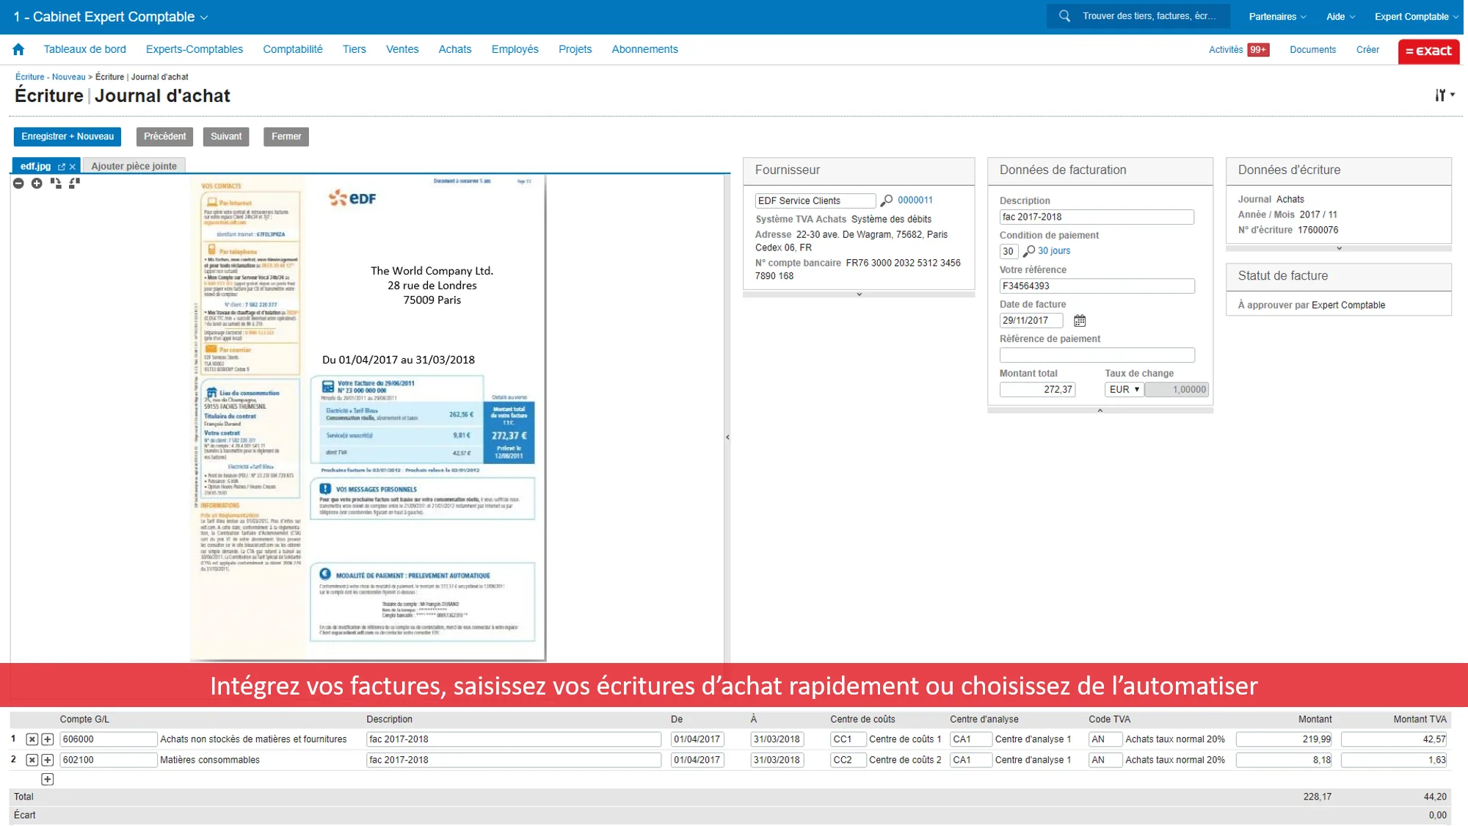Rotate the invoice preview counterclockwise
Screen dimensions: 1468x826
pos(74,183)
